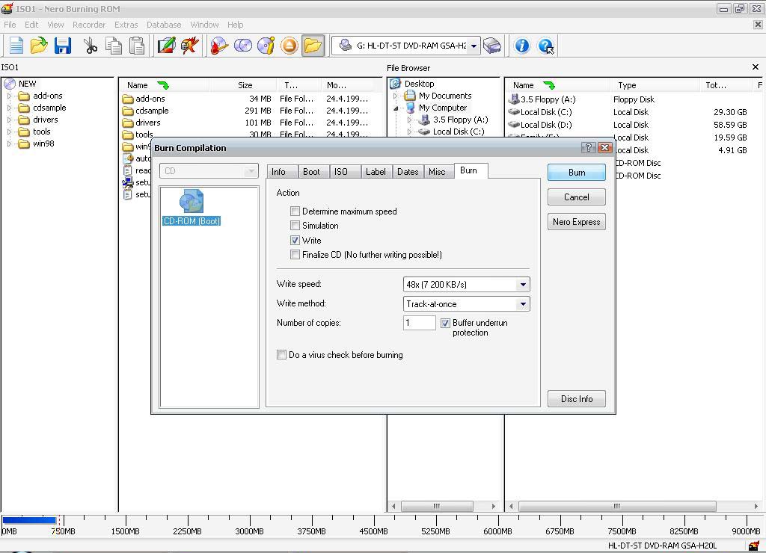Switch to the Dates tab

point(408,172)
